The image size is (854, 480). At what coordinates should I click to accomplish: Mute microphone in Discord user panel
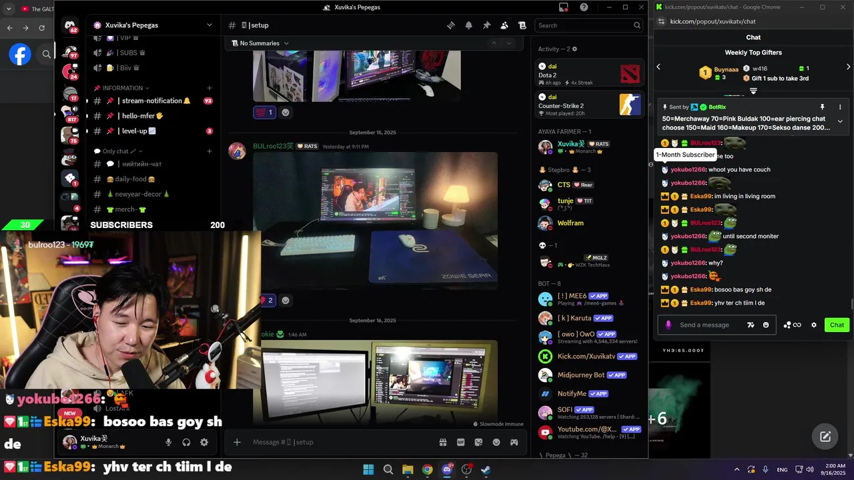[x=168, y=442]
